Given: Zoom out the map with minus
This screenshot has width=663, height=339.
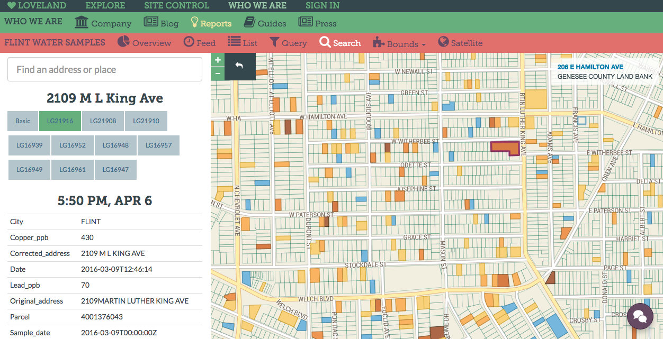Looking at the screenshot, I should pos(218,74).
